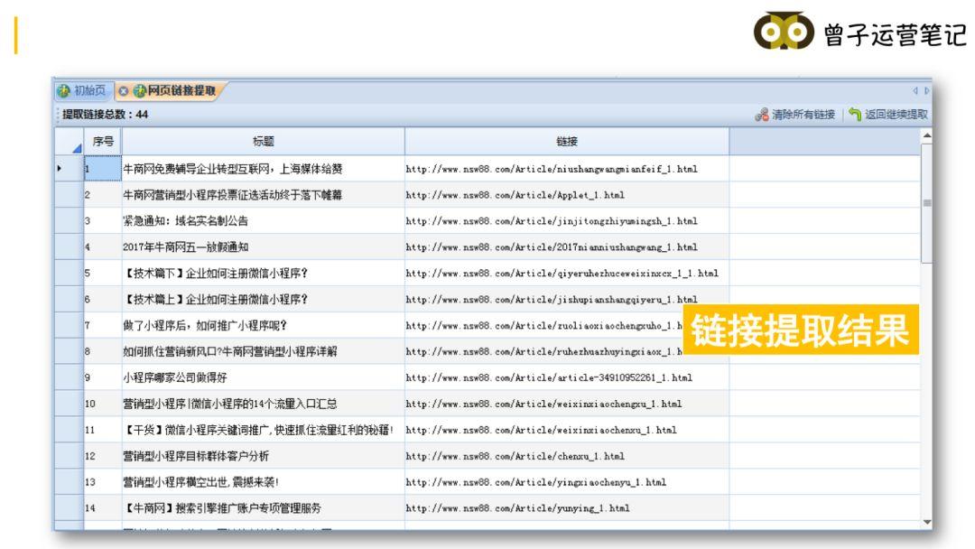Click the left tab navigation arrow
Image resolution: width=975 pixels, height=549 pixels.
[915, 91]
